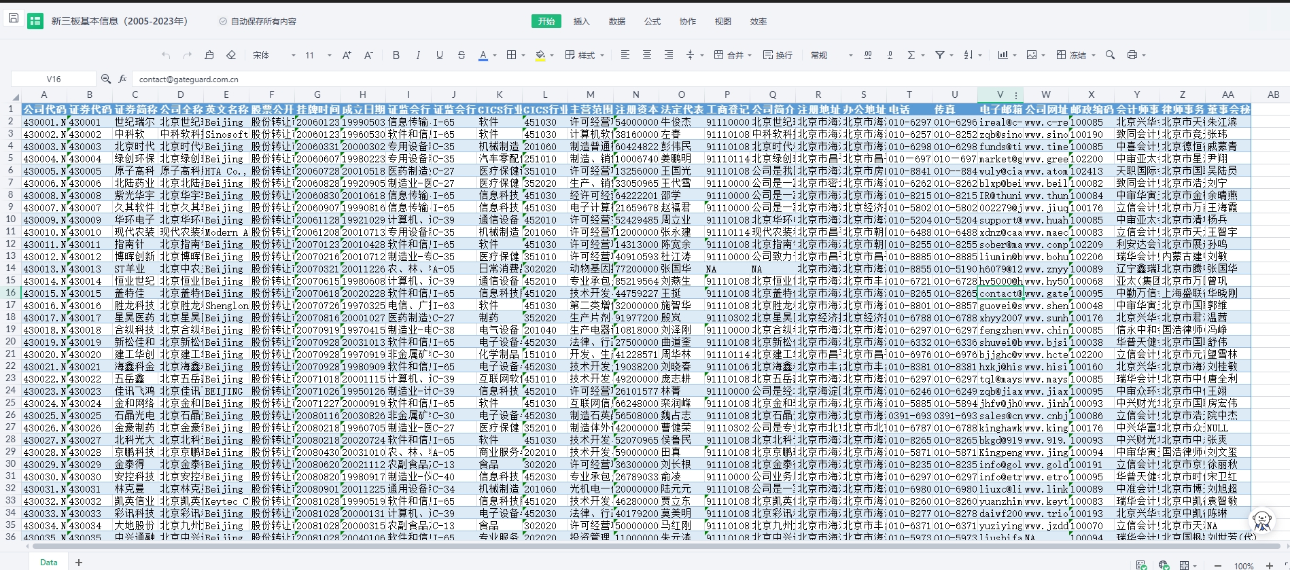Toggle bold formatting

(396, 55)
